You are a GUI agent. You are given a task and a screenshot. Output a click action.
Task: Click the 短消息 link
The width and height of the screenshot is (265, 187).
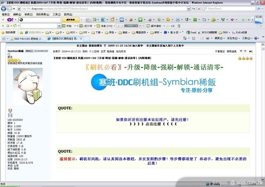click(x=111, y=51)
